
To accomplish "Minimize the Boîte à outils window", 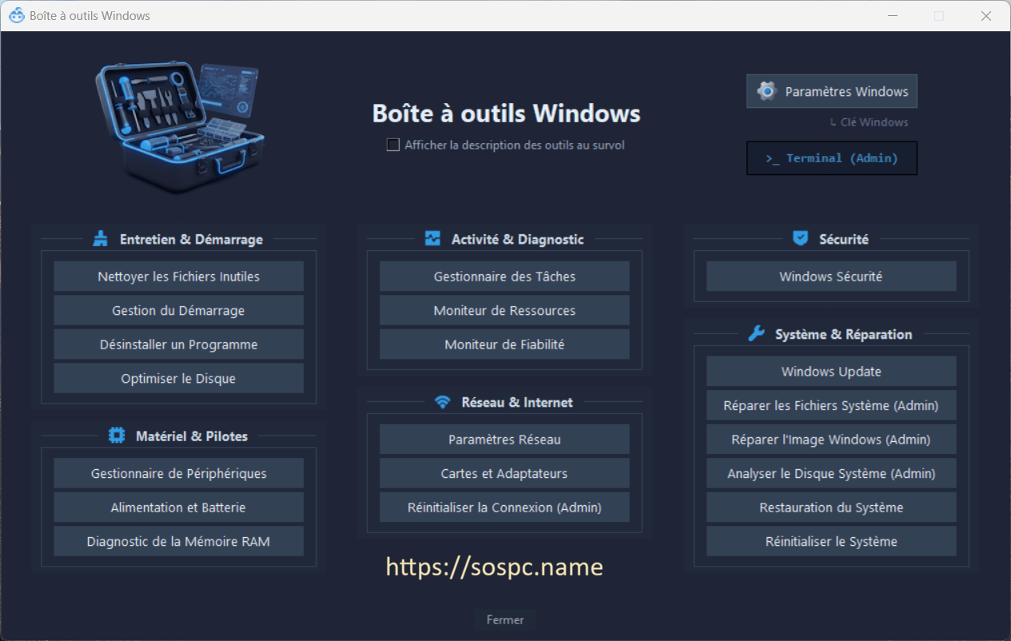I will [x=892, y=16].
